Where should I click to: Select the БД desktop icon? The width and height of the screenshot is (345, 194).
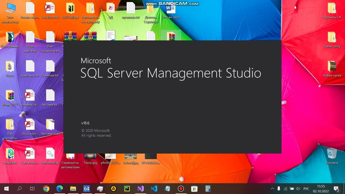[x=111, y=11]
